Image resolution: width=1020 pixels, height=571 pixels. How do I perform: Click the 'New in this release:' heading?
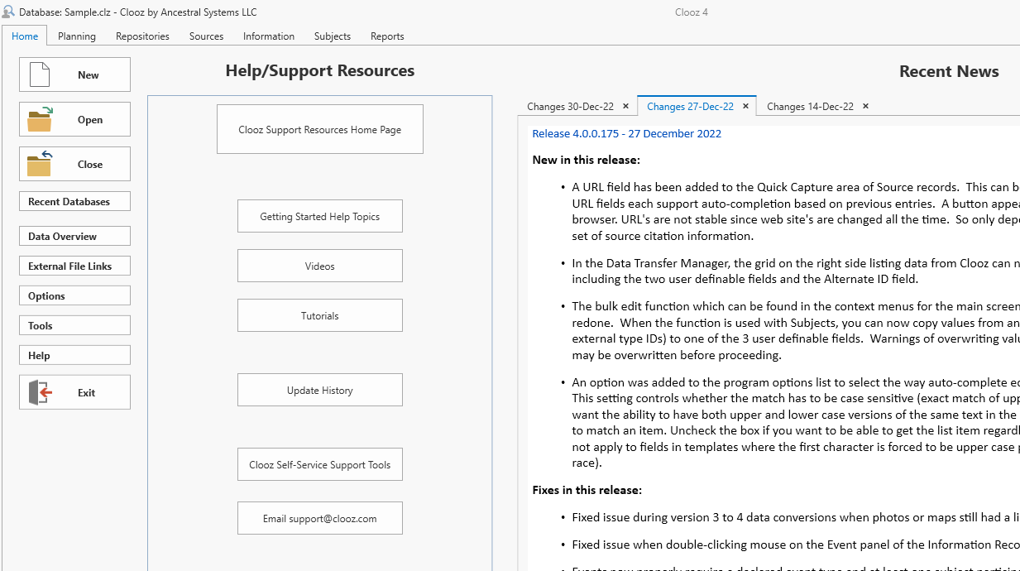point(586,160)
